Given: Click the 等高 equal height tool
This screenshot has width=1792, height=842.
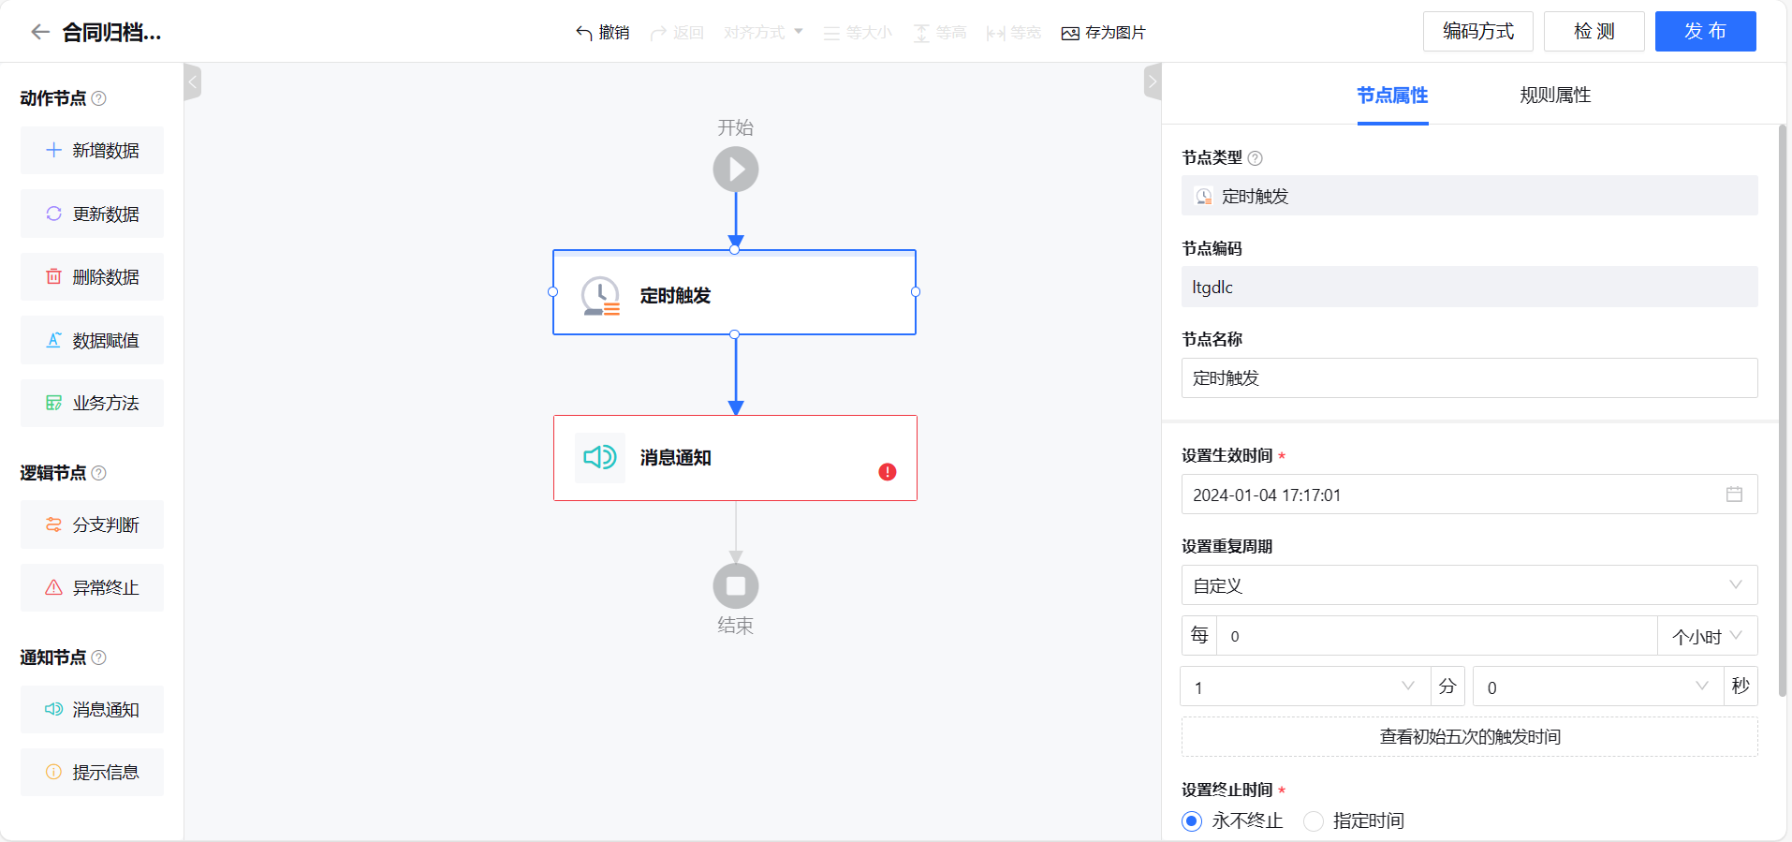Looking at the screenshot, I should tap(940, 33).
